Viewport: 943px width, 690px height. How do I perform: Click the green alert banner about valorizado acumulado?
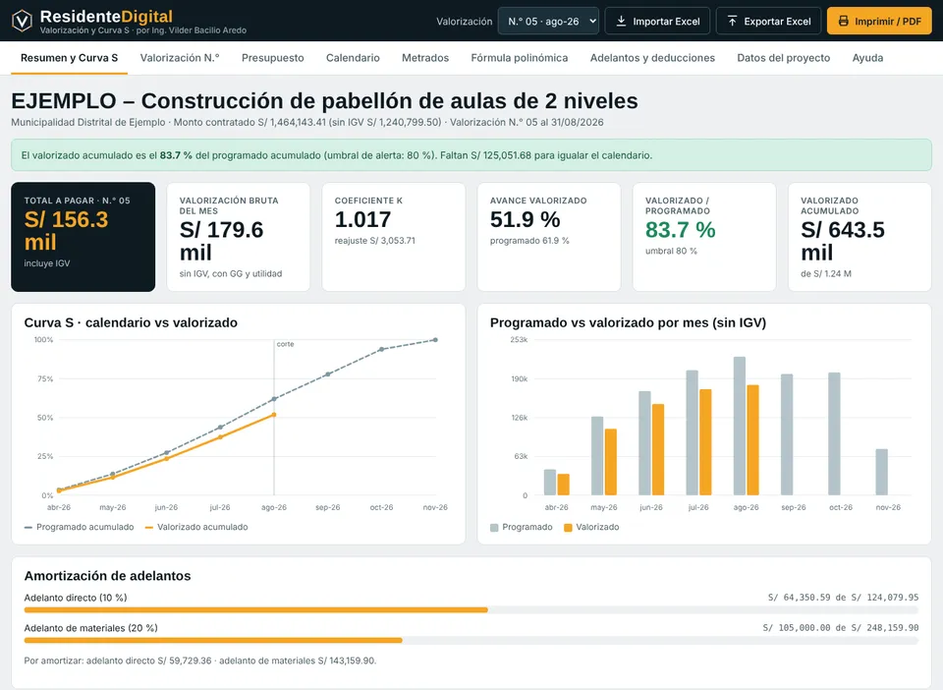[x=471, y=155]
